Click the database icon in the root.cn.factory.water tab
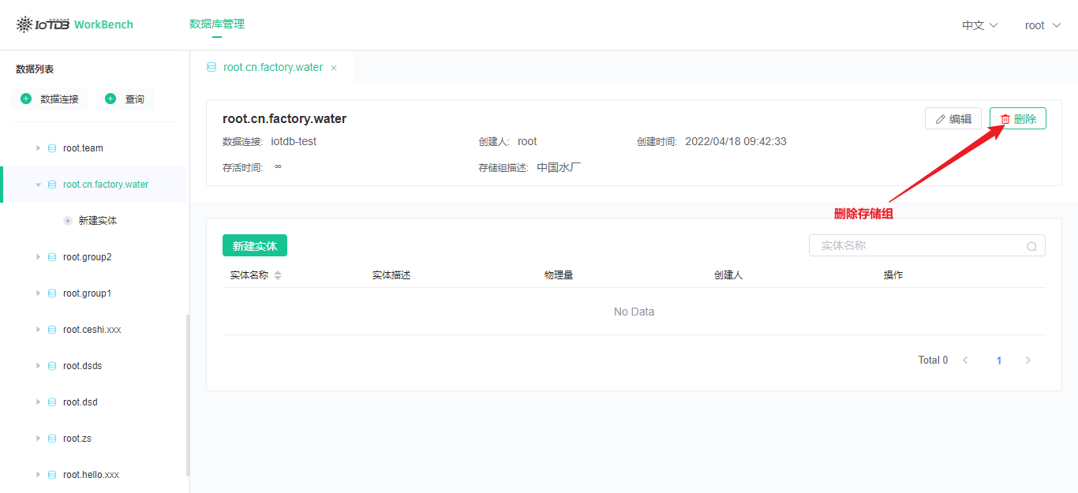Image resolution: width=1078 pixels, height=493 pixels. [211, 67]
